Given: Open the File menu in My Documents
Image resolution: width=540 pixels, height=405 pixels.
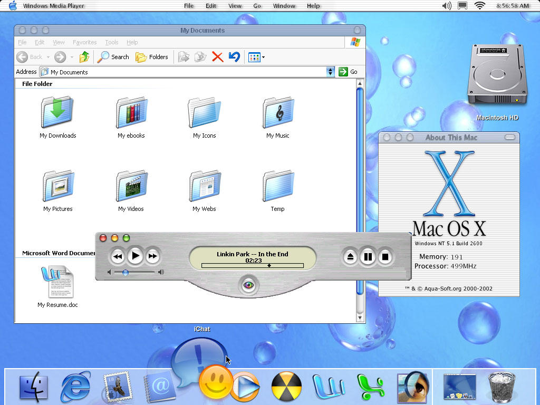Looking at the screenshot, I should [x=22, y=42].
